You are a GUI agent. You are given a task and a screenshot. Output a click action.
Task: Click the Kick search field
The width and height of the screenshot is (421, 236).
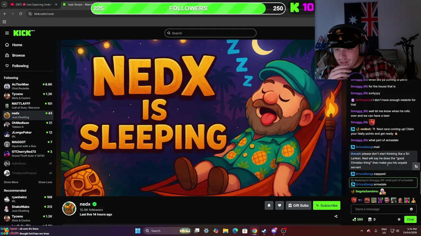pyautogui.click(x=210, y=33)
